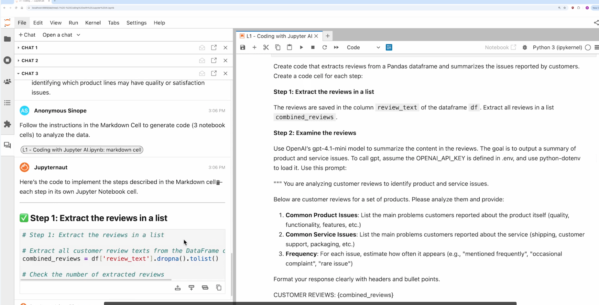Open the table of contents sidebar icon
The image size is (599, 305).
7,103
